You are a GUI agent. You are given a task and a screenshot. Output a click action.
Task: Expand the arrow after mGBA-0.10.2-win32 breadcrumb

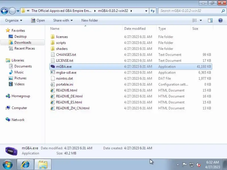[131, 11]
